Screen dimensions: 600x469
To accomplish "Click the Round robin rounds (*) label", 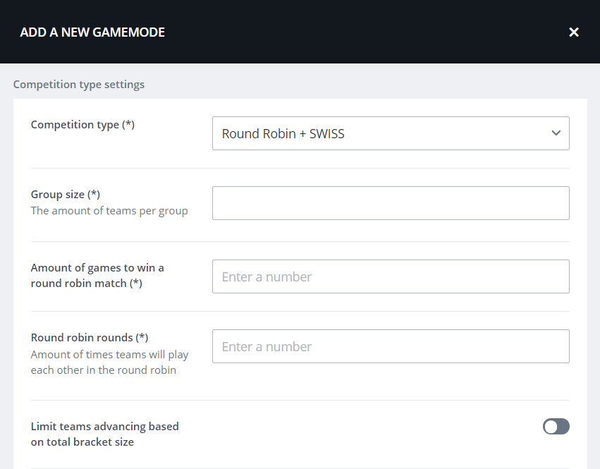I will click(90, 338).
